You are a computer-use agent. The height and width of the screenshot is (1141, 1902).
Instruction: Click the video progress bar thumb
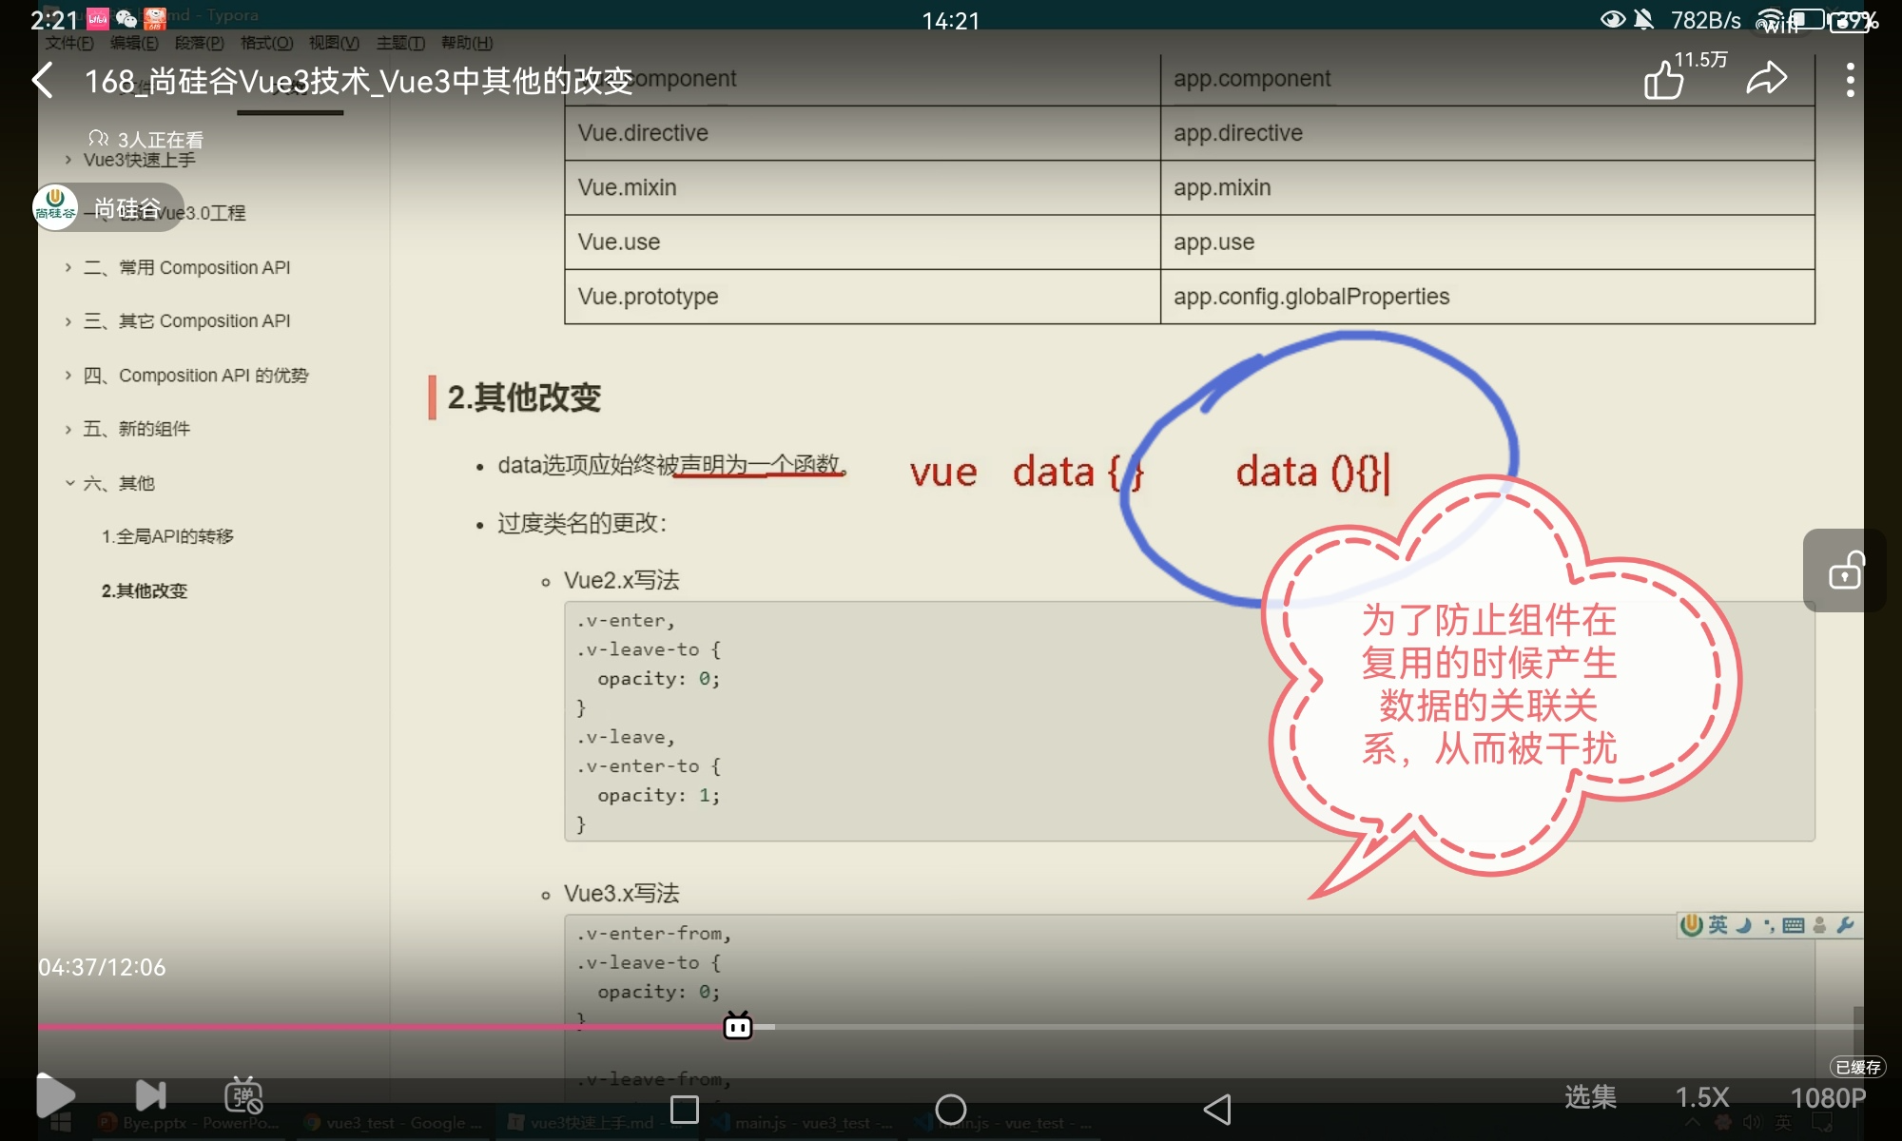coord(738,1027)
